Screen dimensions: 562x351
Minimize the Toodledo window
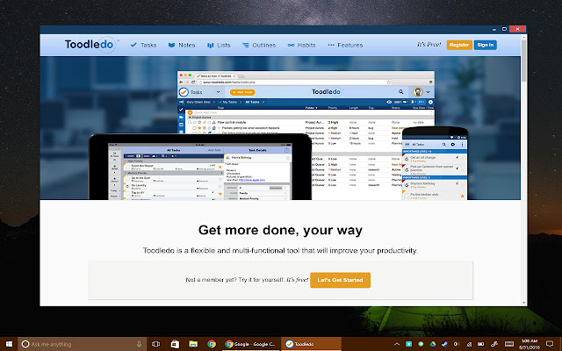coord(494,29)
